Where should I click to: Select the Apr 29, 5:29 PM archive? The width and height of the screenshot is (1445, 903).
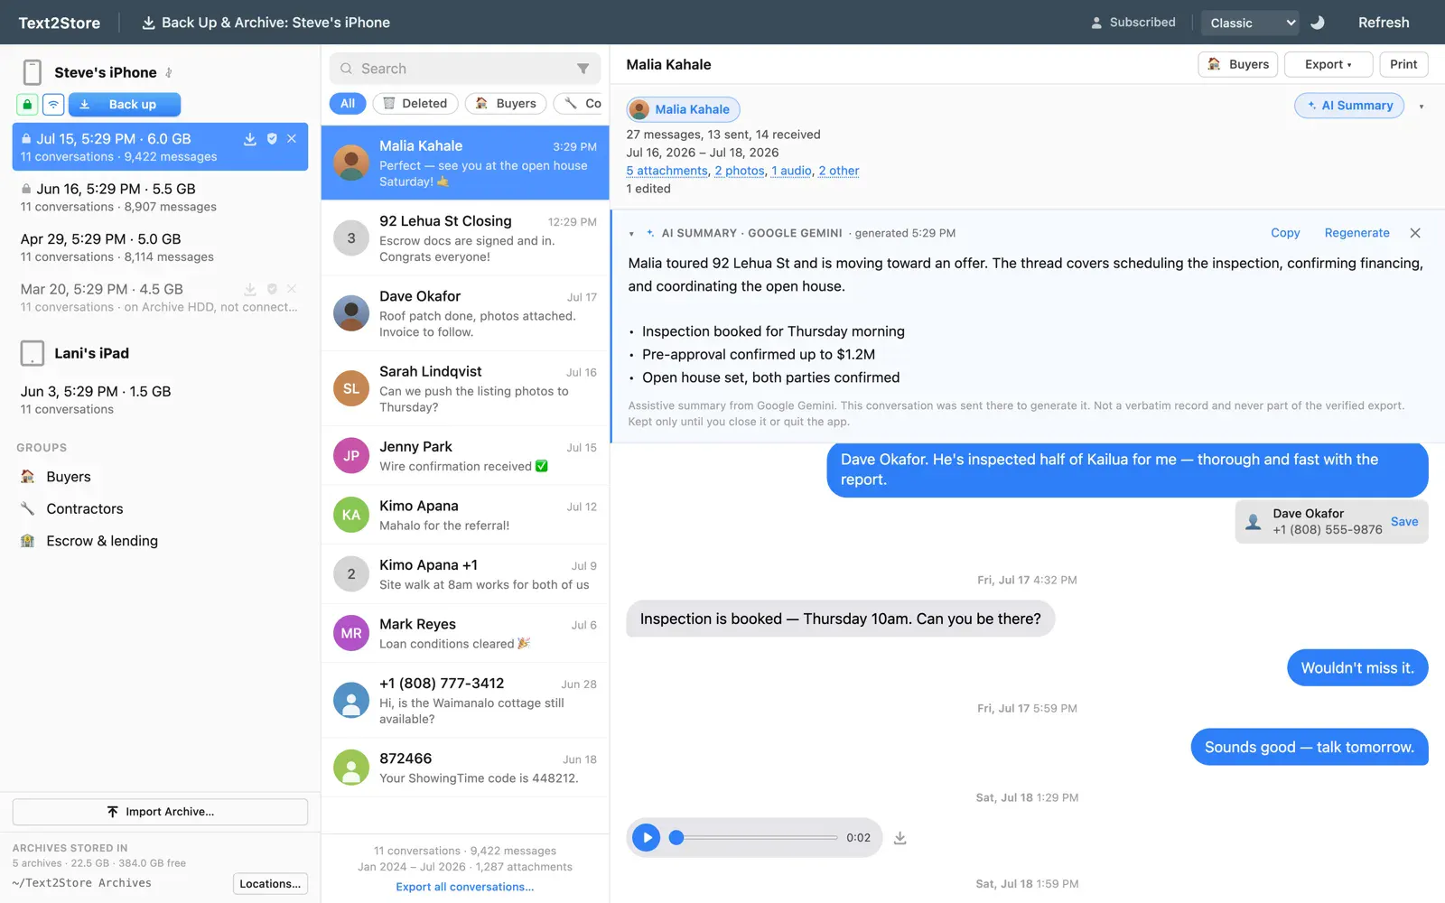[160, 247]
